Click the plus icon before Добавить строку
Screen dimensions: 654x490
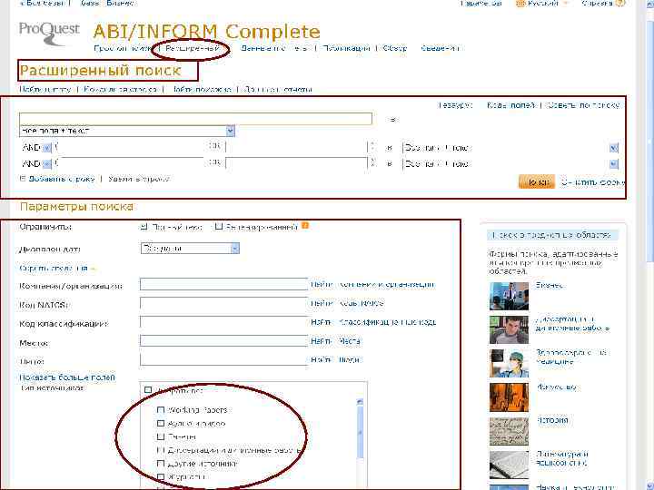pyautogui.click(x=23, y=179)
